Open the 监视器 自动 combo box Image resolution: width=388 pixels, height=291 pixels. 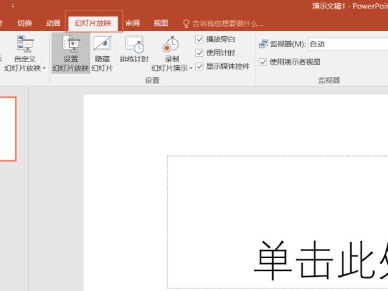coord(347,44)
